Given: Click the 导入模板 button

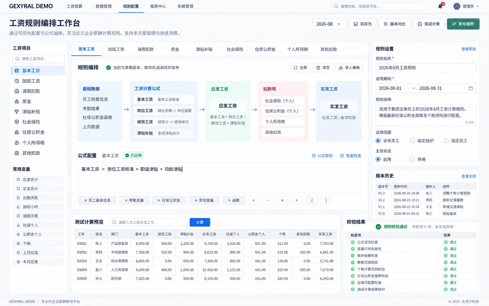Looking at the screenshot, I should pyautogui.click(x=349, y=68).
